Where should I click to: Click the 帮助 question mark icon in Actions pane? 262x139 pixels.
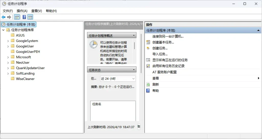148,91
